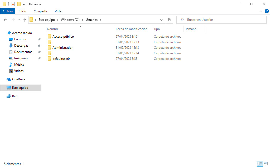Open the Archivo menu
Image resolution: width=270 pixels, height=167 pixels.
8,11
